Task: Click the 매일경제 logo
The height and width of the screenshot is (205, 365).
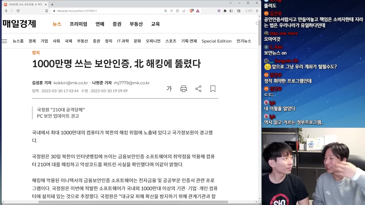Action: click(19, 24)
